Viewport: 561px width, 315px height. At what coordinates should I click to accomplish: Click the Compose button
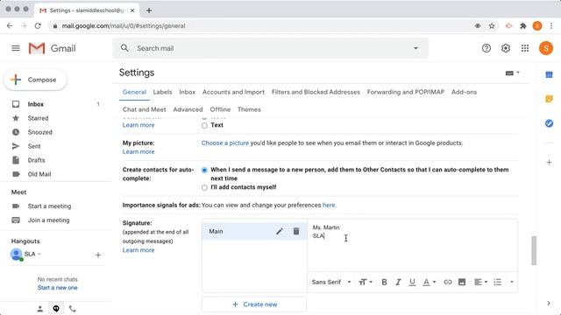pyautogui.click(x=35, y=80)
